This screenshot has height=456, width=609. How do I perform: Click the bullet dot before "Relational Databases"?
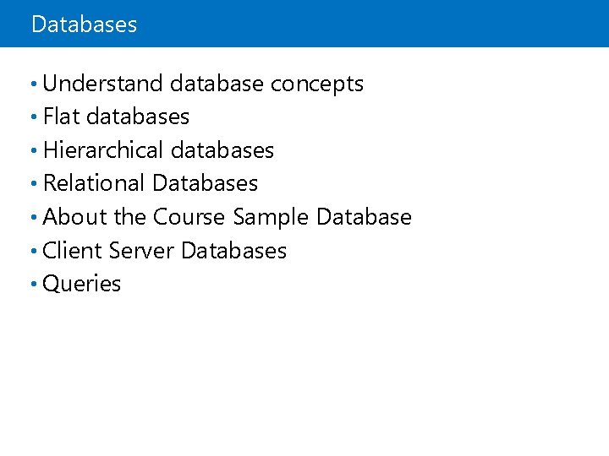pyautogui.click(x=32, y=184)
